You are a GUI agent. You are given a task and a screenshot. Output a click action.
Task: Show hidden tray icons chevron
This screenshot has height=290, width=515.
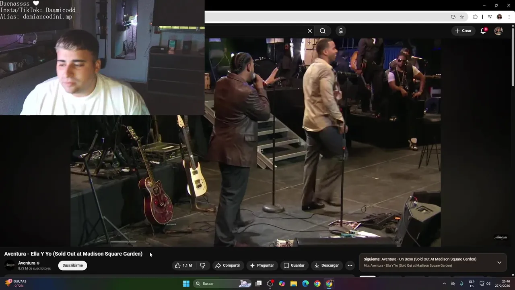click(x=444, y=284)
